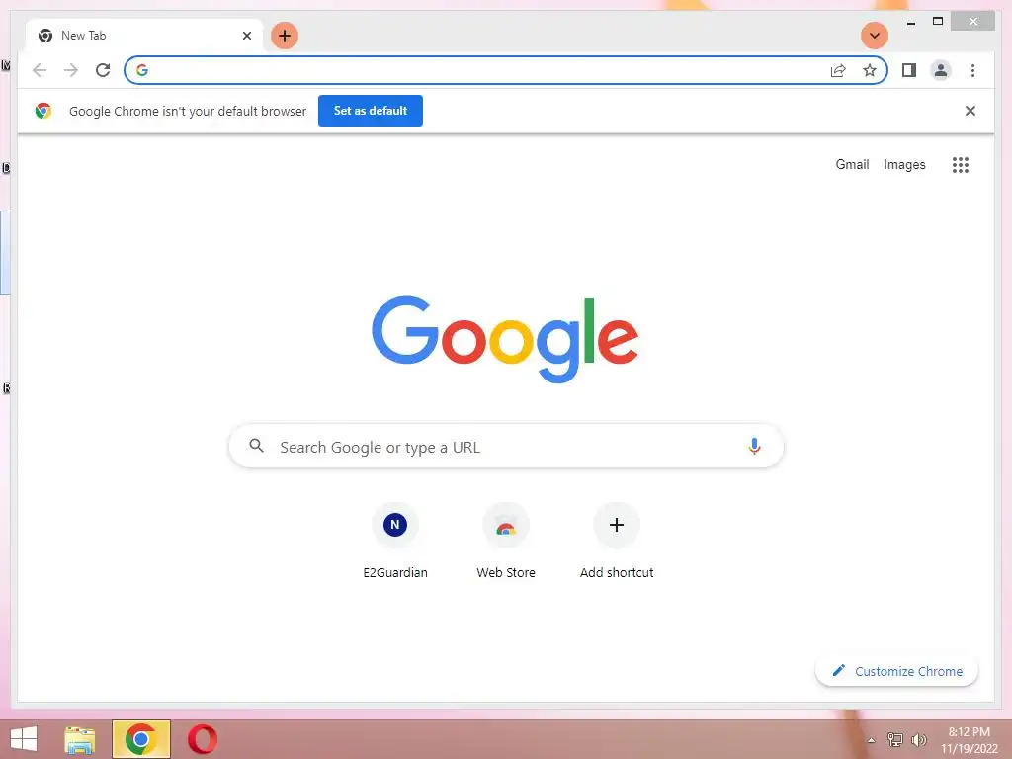
Task: Click the address bar field
Action: [506, 70]
